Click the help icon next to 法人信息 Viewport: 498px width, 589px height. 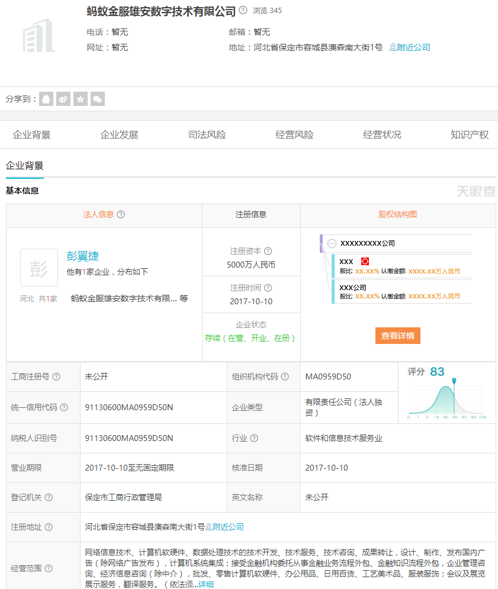(x=121, y=214)
